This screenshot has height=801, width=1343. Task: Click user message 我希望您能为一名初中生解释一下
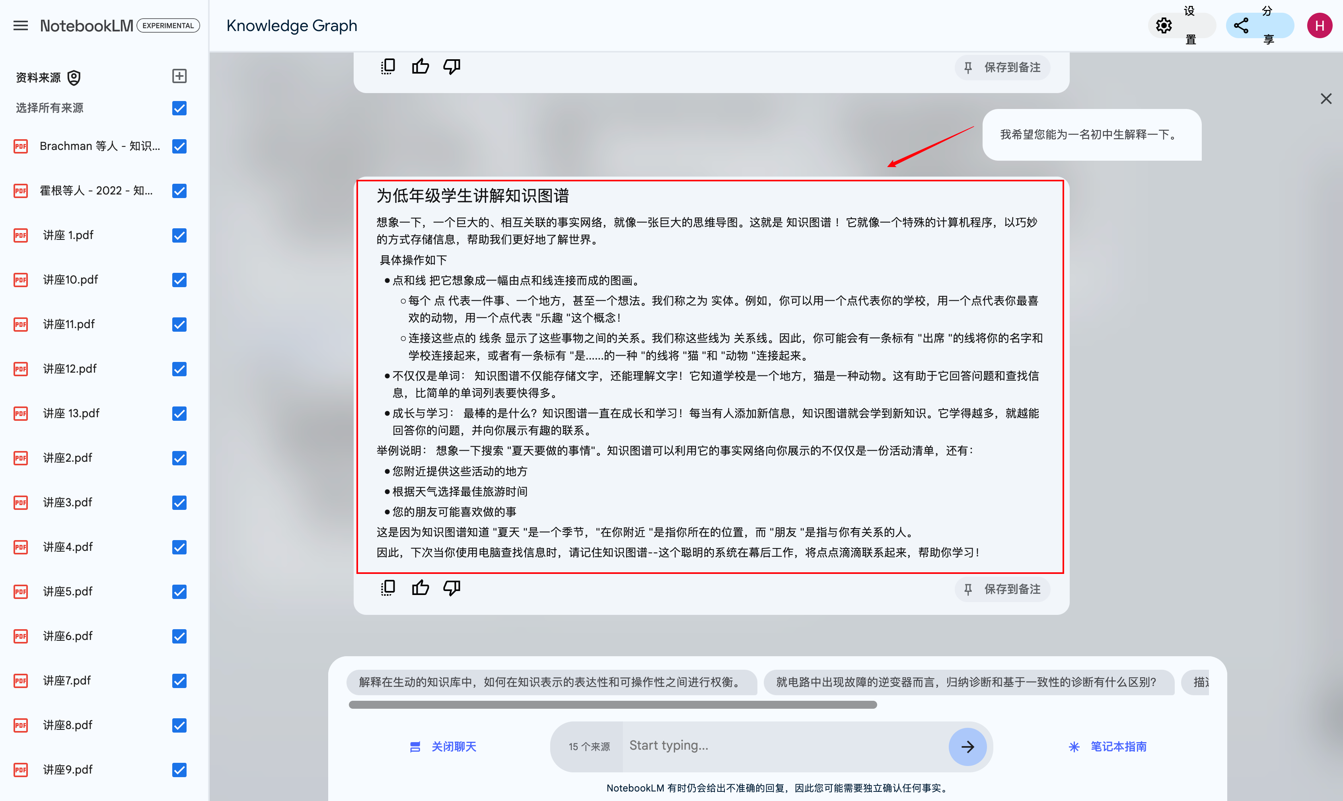[x=1089, y=134]
